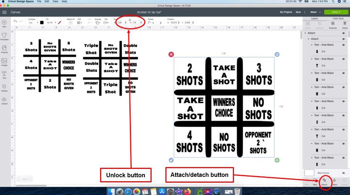
Task: Click the size lock icon above dimensions
Action: pos(130,20)
